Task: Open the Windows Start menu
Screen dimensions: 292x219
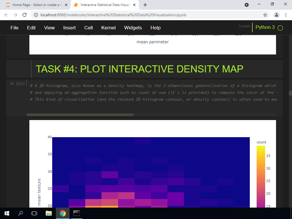Action: pos(6,213)
